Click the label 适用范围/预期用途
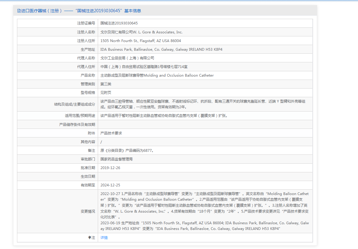Screen dimensions: 358x249 [80, 115]
